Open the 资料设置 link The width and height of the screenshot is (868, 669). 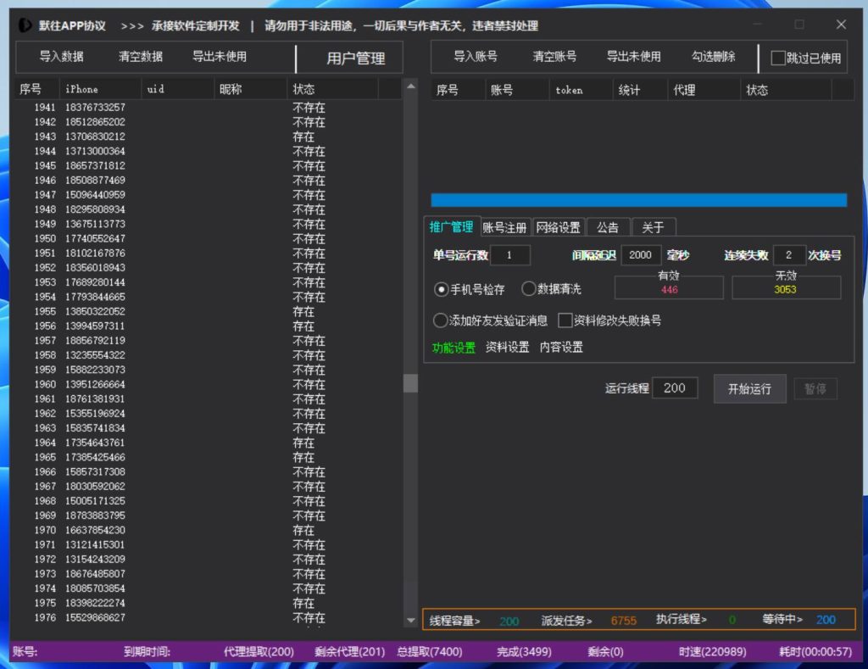coord(507,348)
